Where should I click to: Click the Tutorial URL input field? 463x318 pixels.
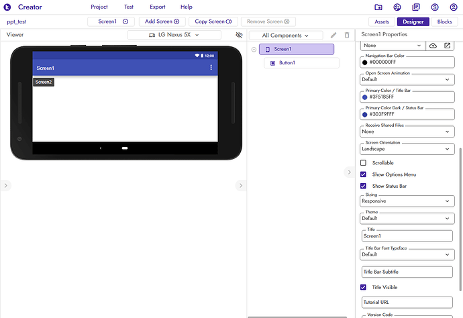pyautogui.click(x=407, y=302)
